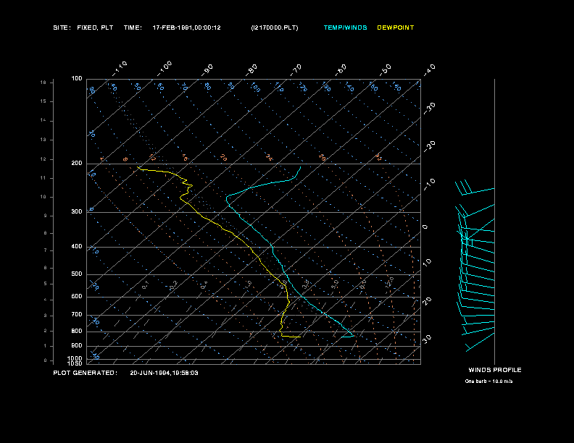574x443 pixels.
Task: Select the 13 km altitude scale label
Action: pos(43,140)
